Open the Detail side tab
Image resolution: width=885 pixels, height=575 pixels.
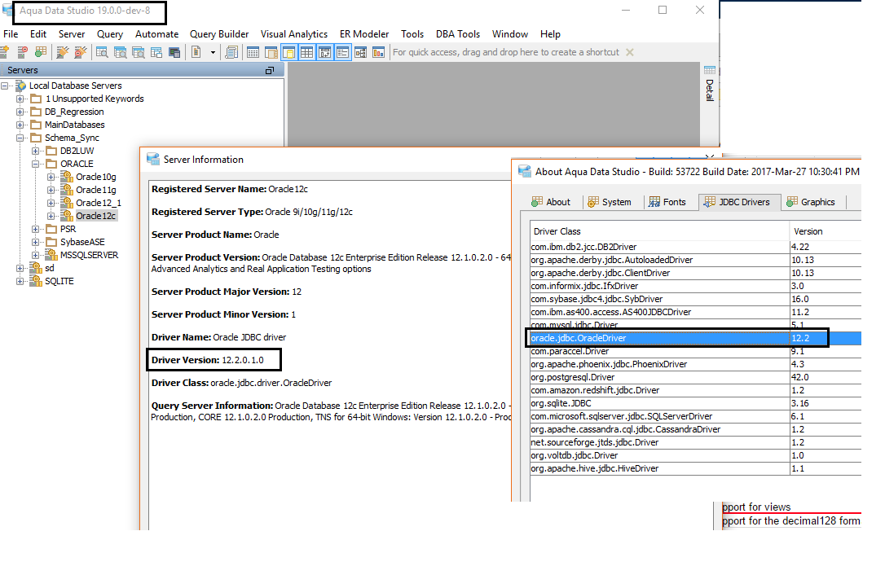pos(710,84)
